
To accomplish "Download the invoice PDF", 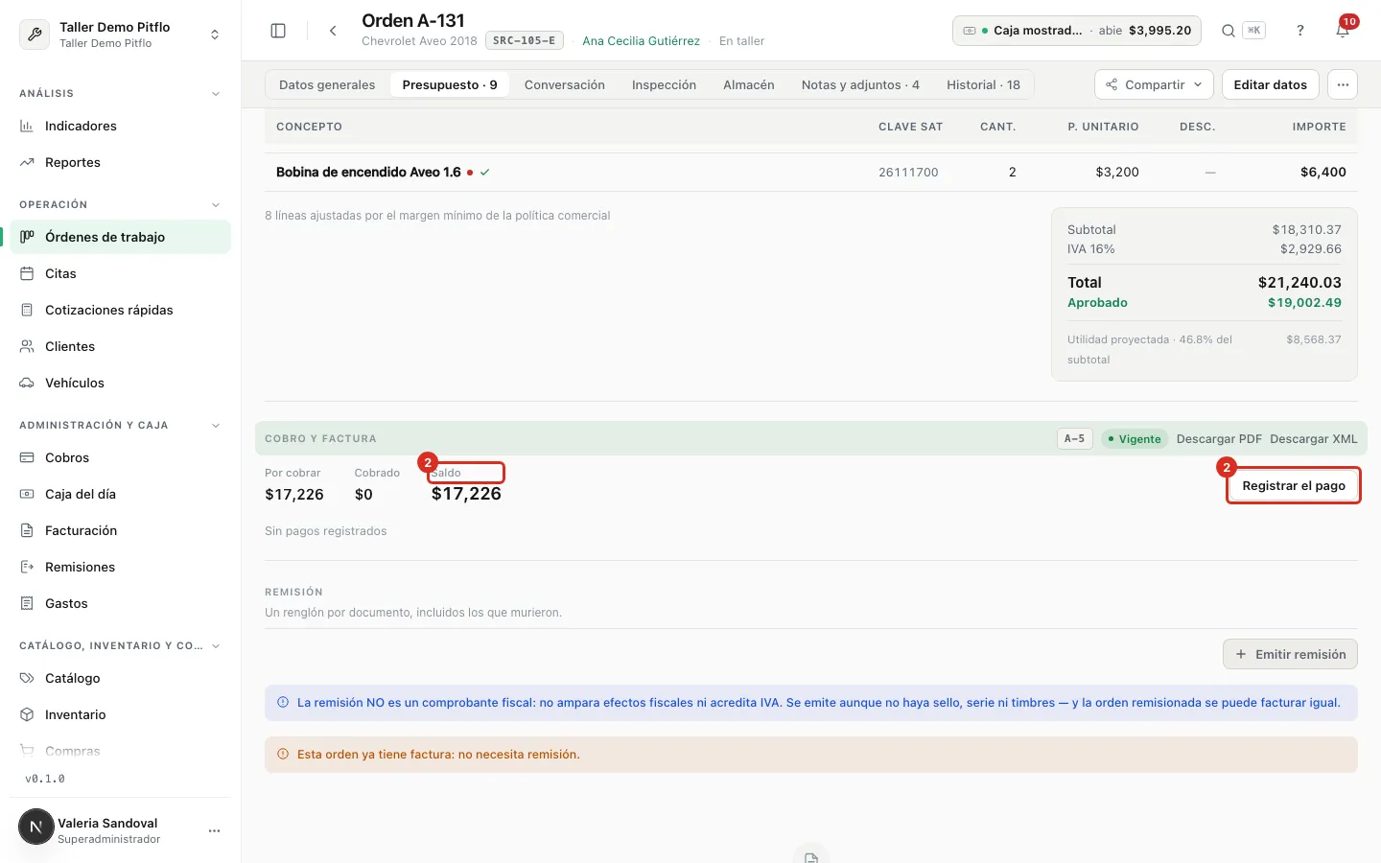I will pos(1219,439).
